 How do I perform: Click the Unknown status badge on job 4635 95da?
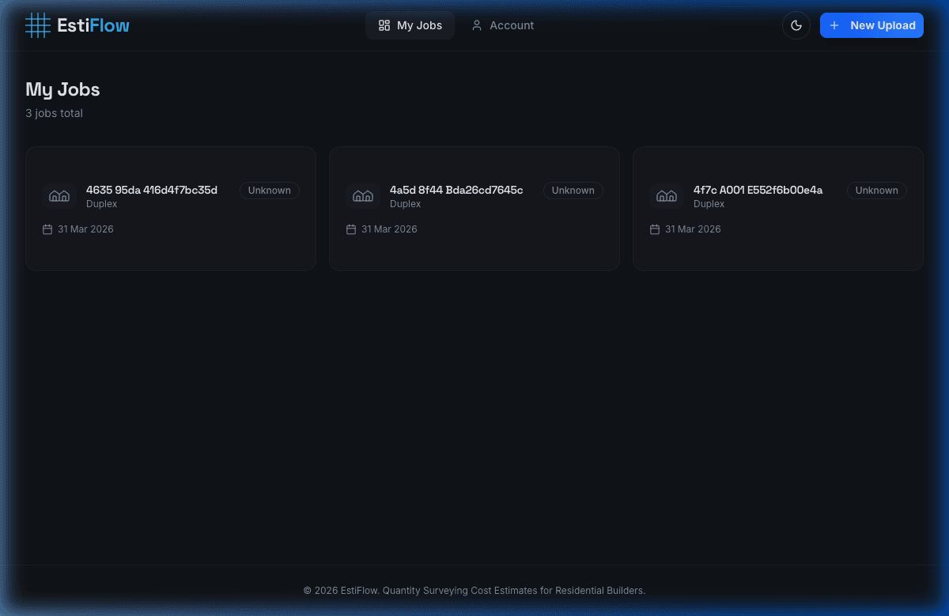point(269,190)
